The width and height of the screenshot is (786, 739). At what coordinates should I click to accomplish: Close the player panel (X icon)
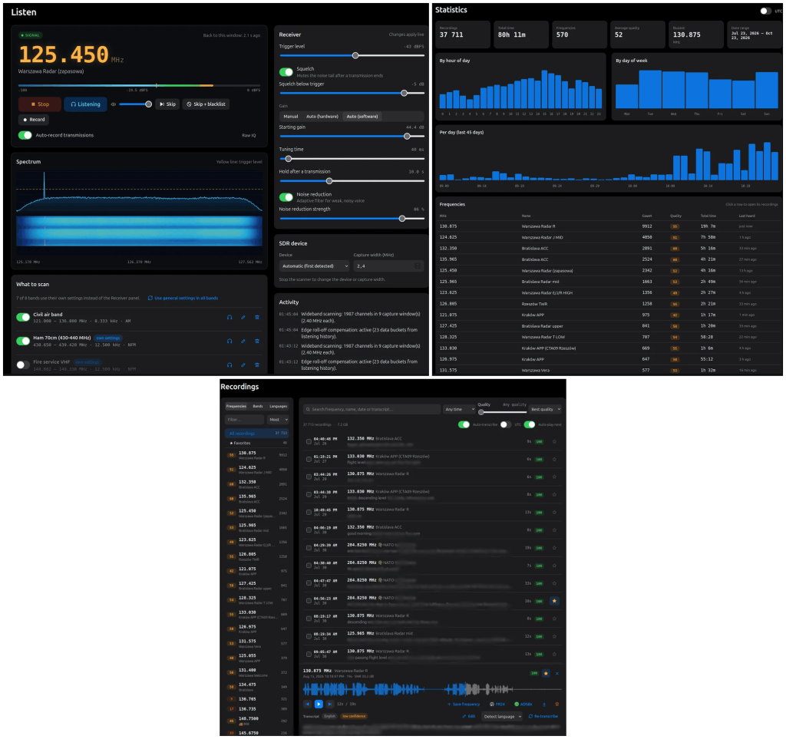coord(557,673)
